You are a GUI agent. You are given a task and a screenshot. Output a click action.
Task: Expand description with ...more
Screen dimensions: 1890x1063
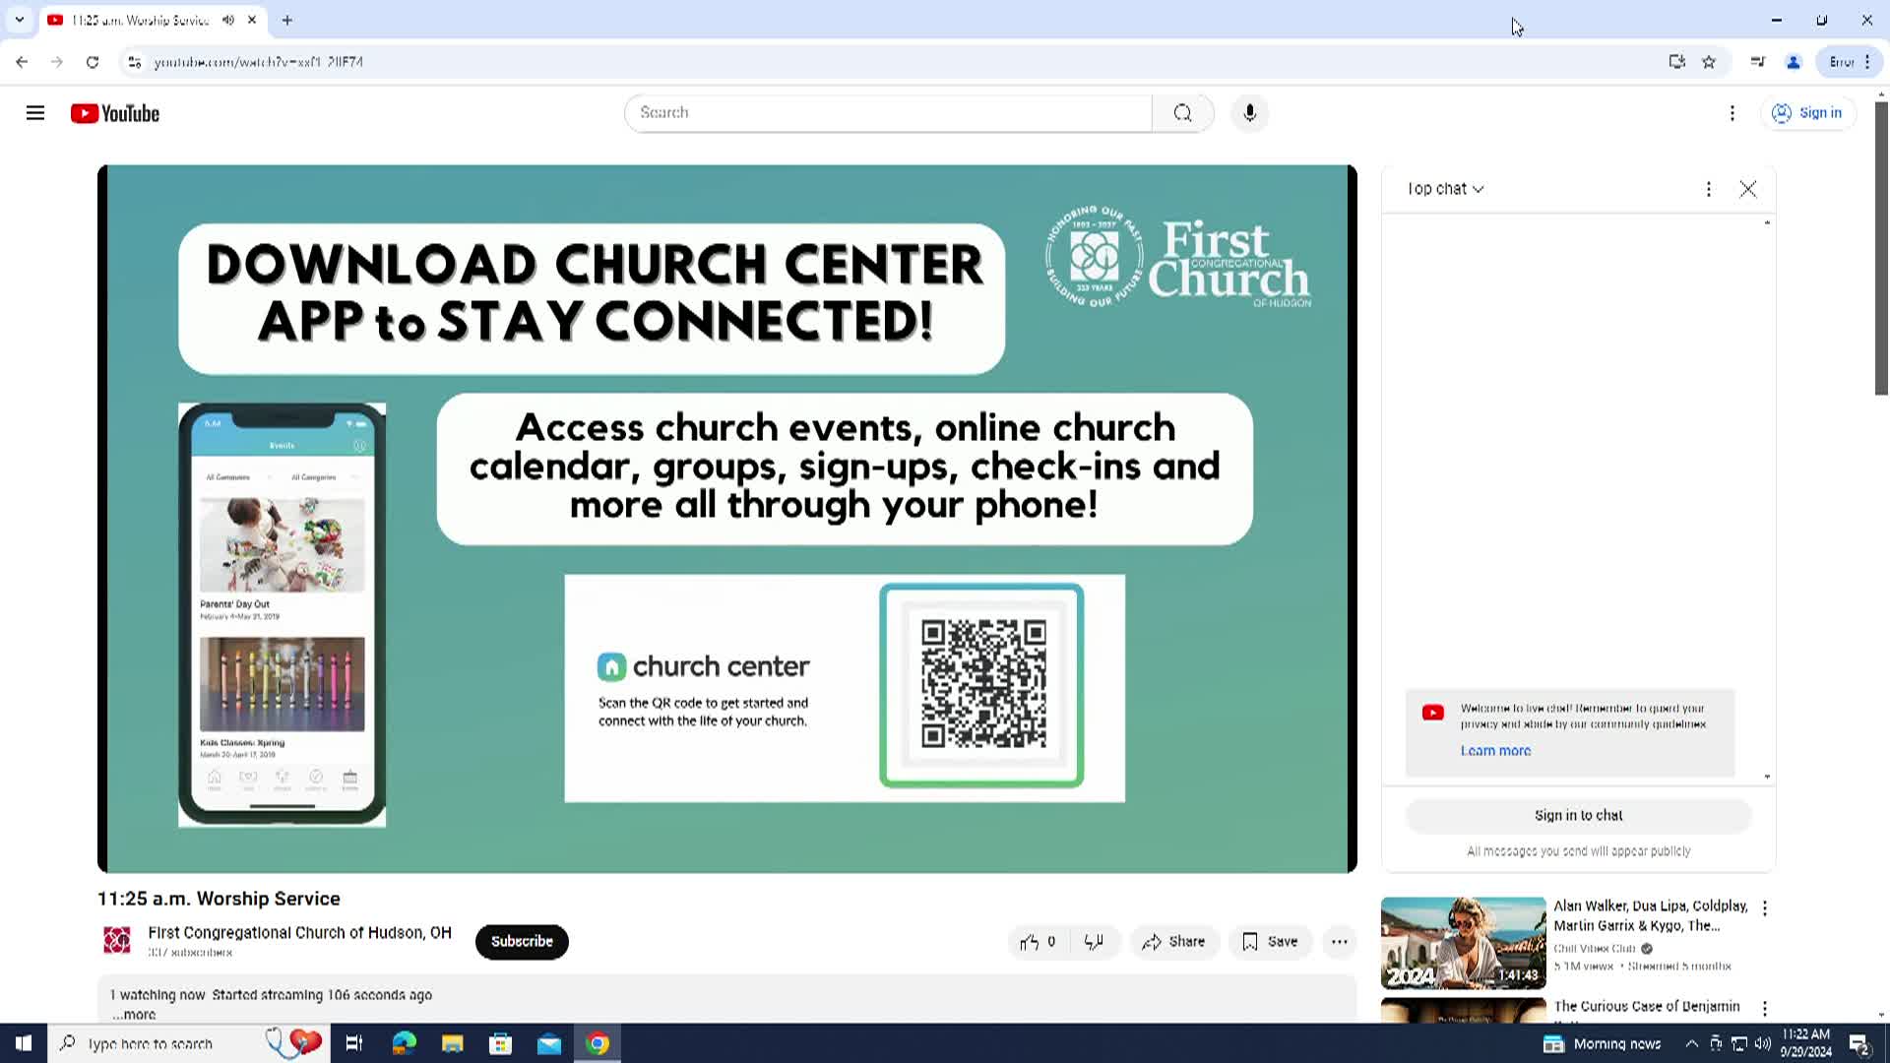pos(134,1015)
